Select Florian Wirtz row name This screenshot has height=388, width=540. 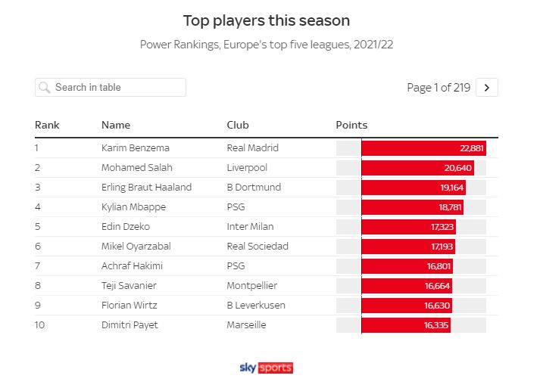point(130,306)
